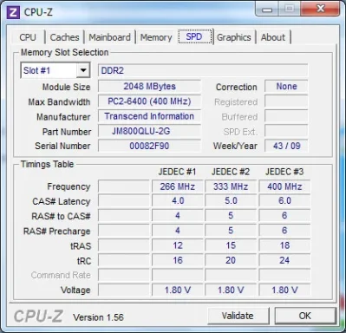This screenshot has width=346, height=333.
Task: Click the DDR2 memory type field
Action: click(x=203, y=70)
